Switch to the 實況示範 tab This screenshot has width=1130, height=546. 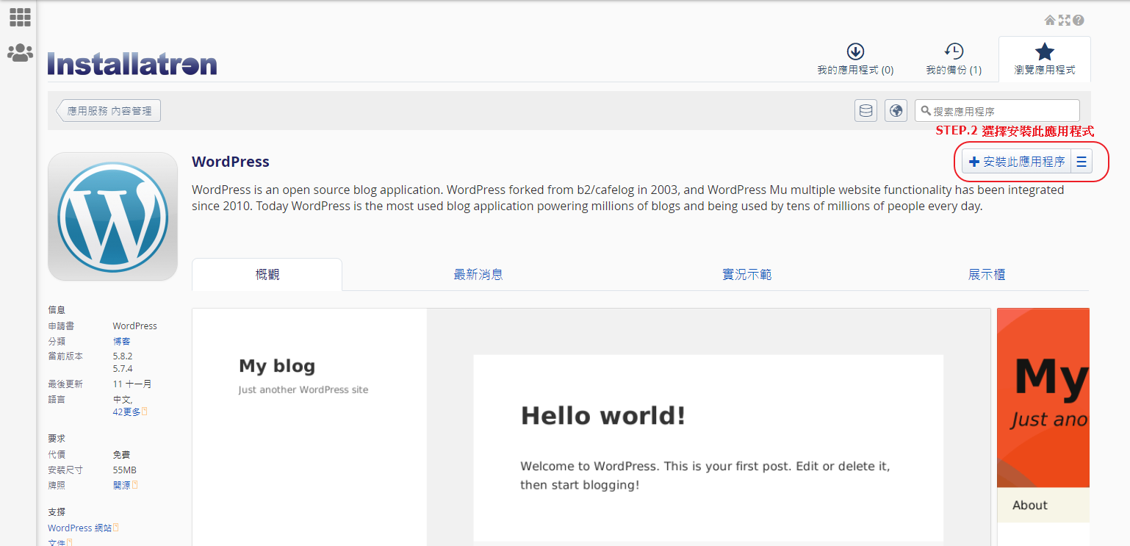[x=747, y=275]
